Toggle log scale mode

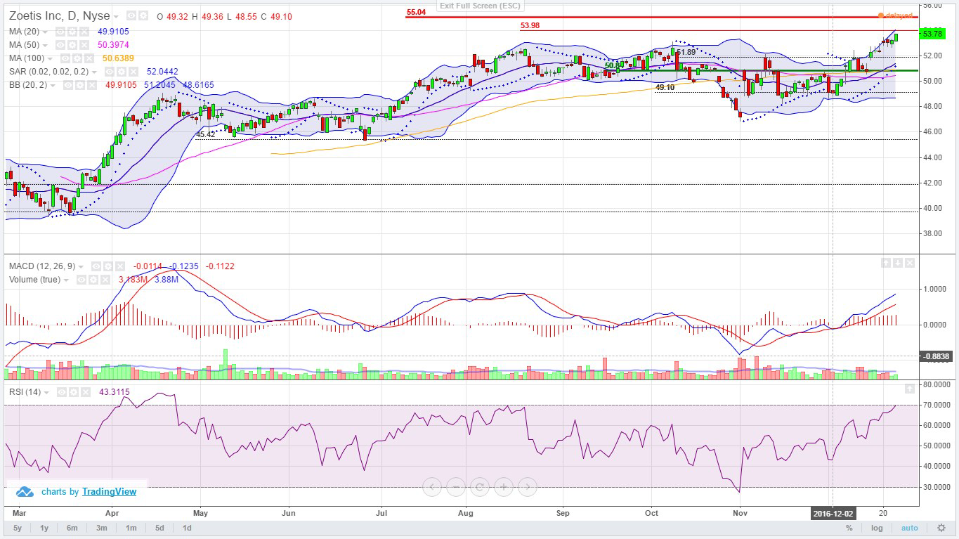coord(877,528)
